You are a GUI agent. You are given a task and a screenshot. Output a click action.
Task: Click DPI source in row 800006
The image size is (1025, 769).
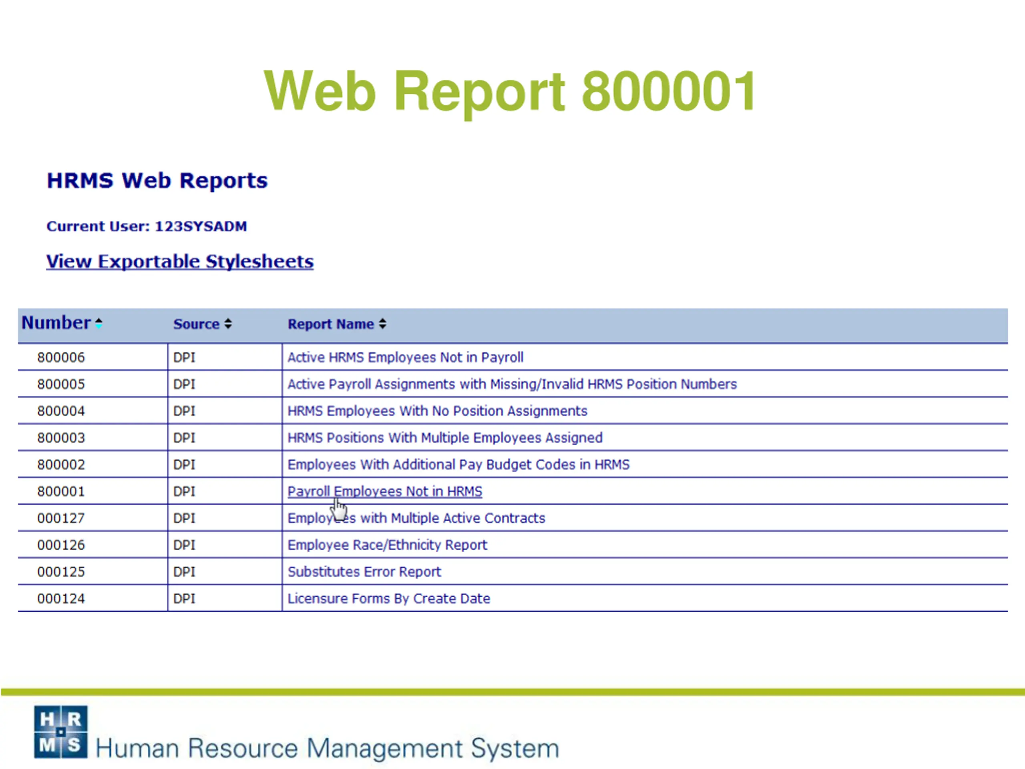point(185,357)
